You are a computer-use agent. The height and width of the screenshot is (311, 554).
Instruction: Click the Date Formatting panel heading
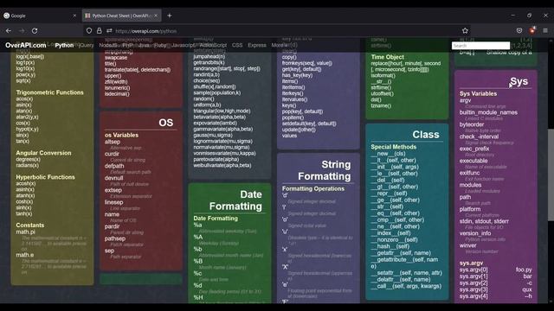(235, 200)
